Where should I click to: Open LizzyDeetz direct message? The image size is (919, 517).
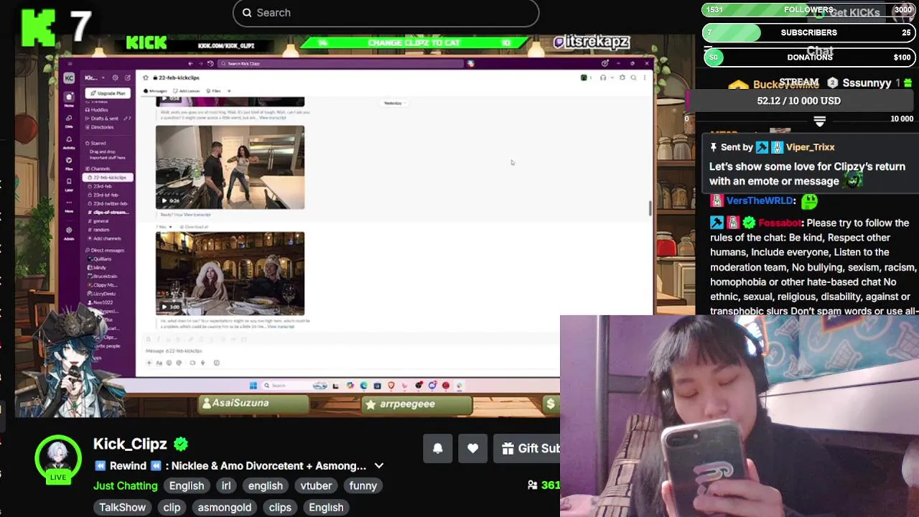click(102, 294)
